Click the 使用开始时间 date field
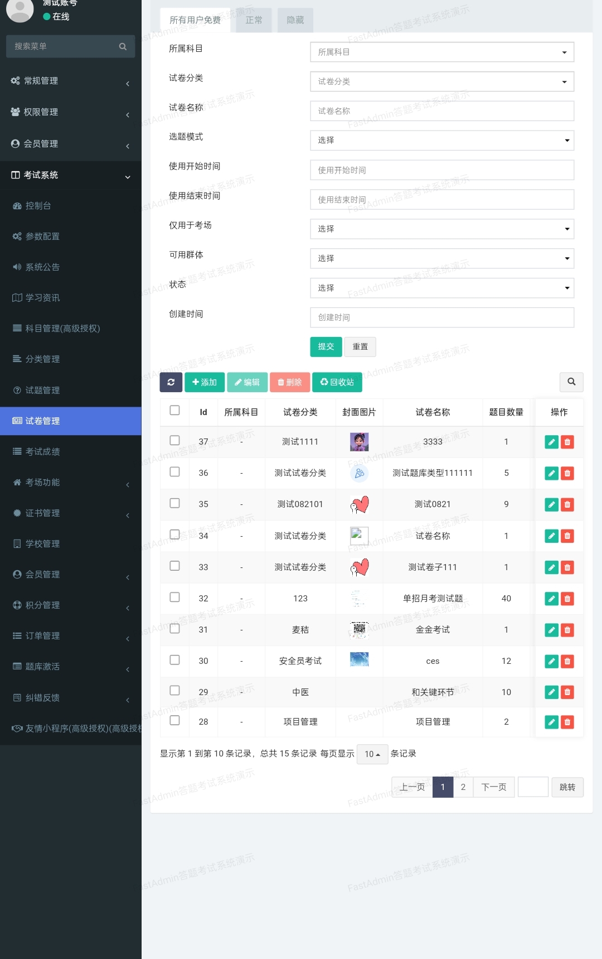602x959 pixels. coord(442,170)
